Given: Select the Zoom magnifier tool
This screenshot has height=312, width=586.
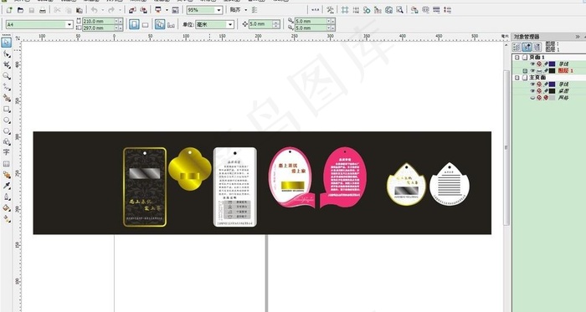Looking at the screenshot, I should coord(7,76).
